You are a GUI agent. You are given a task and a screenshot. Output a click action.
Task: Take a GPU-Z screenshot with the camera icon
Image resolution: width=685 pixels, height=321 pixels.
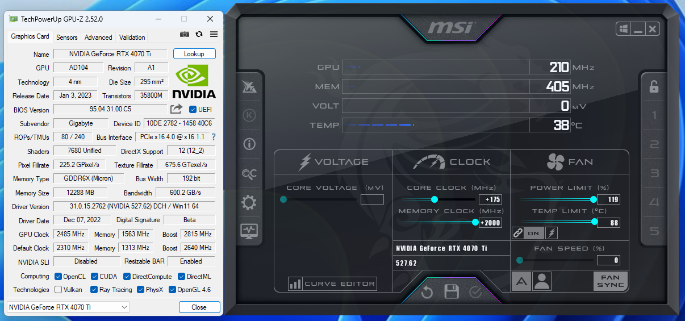[184, 34]
